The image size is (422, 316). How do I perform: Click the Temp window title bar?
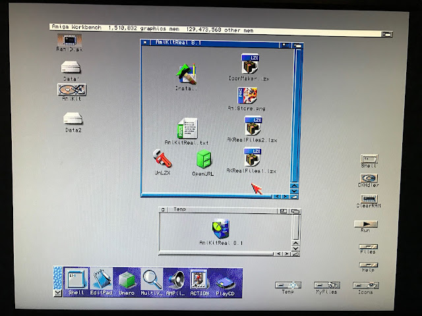pyautogui.click(x=222, y=210)
